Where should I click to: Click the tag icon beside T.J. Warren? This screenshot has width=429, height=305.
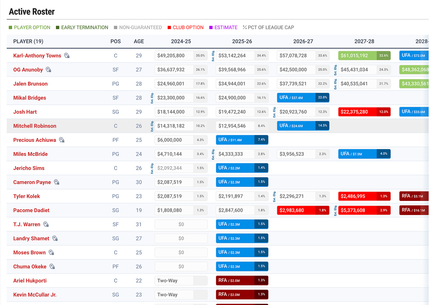[46, 224]
